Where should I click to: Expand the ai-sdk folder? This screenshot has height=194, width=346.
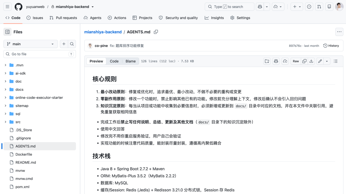[x=5, y=73]
